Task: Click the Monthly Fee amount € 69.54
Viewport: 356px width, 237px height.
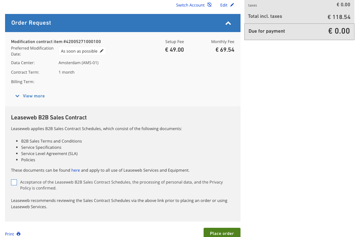Action: [x=225, y=50]
